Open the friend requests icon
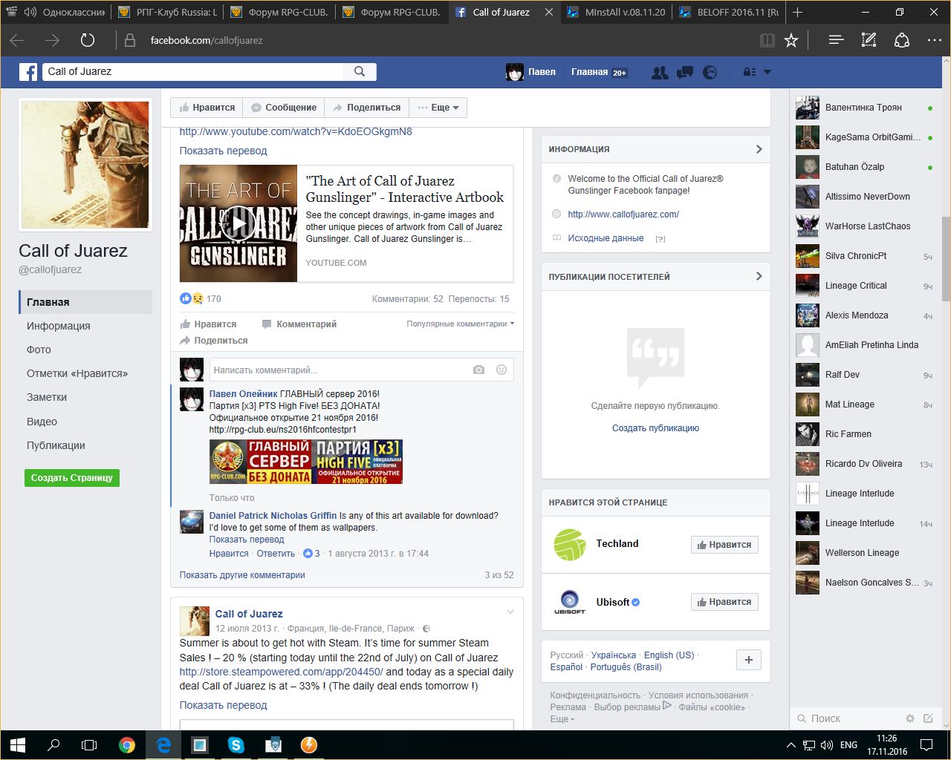This screenshot has height=760, width=951. point(659,72)
